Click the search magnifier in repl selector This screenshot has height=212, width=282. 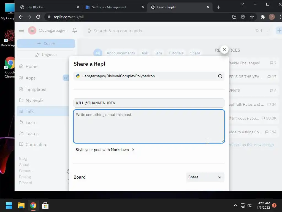(x=220, y=76)
